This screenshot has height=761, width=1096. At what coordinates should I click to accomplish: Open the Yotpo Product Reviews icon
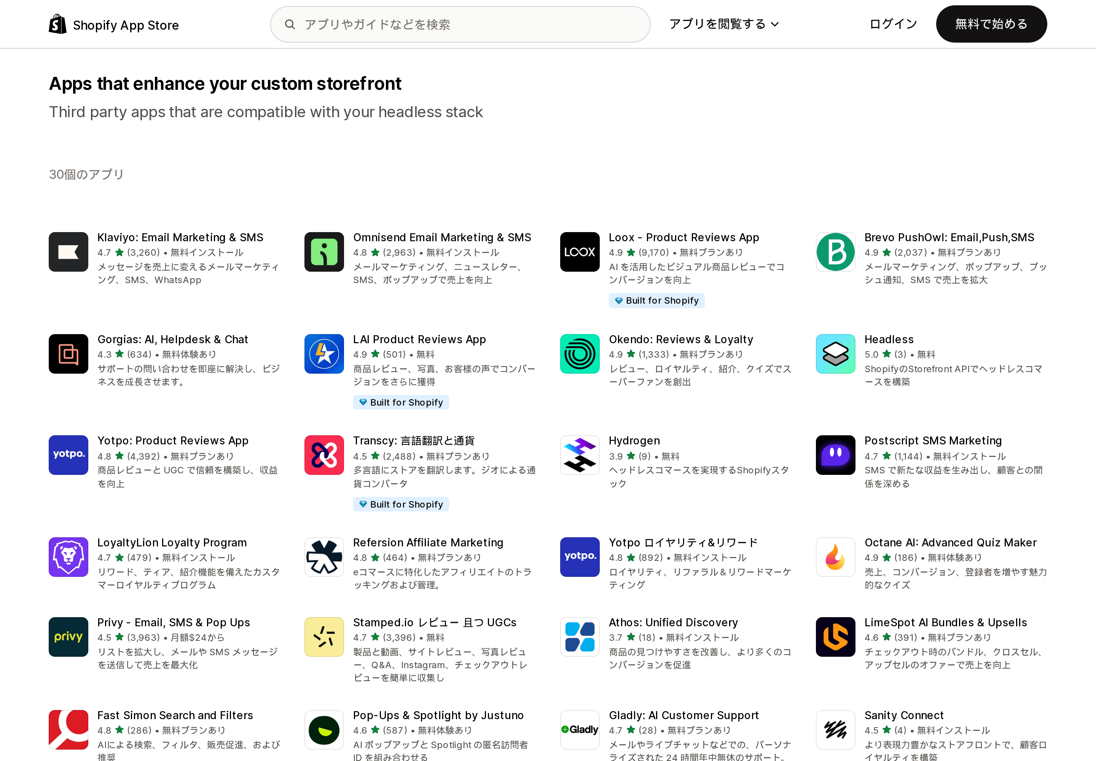[68, 455]
